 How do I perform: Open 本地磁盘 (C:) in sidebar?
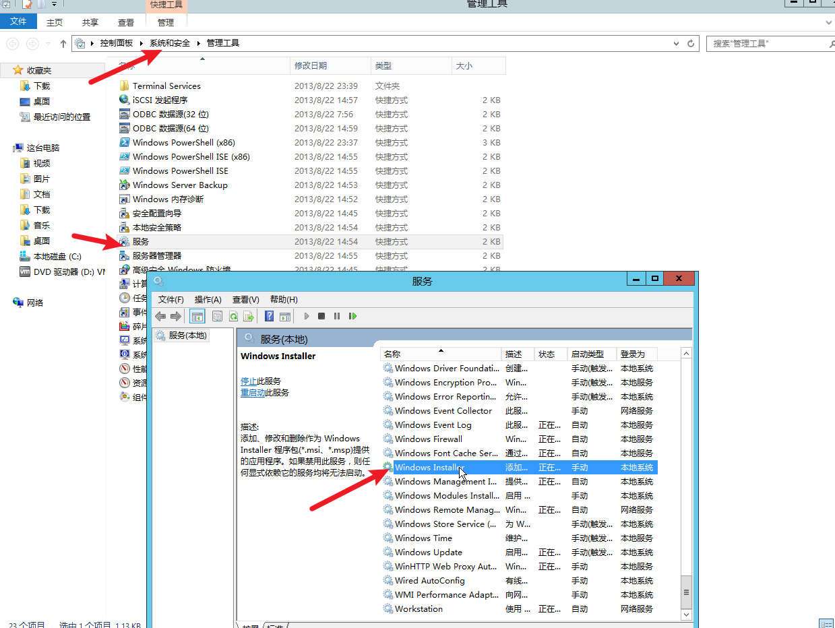click(x=57, y=256)
